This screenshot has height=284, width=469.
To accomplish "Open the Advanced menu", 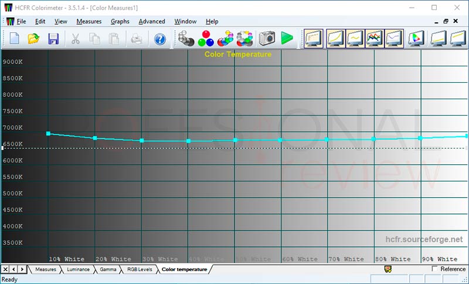I will tap(152, 22).
